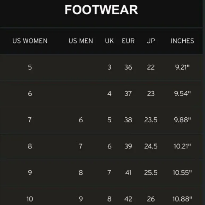Select EUR size 37 cell
205x205 pixels.
click(x=128, y=94)
